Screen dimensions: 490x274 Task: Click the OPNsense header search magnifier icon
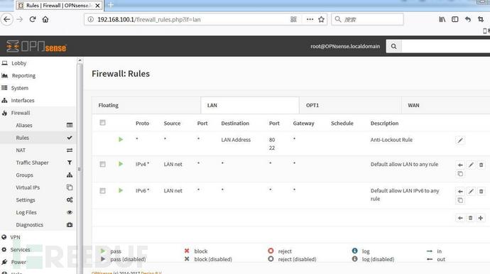[393, 46]
